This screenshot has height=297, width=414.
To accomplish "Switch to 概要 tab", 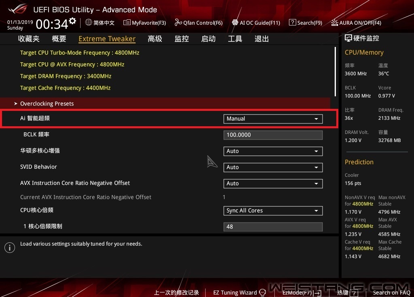I will [x=59, y=39].
